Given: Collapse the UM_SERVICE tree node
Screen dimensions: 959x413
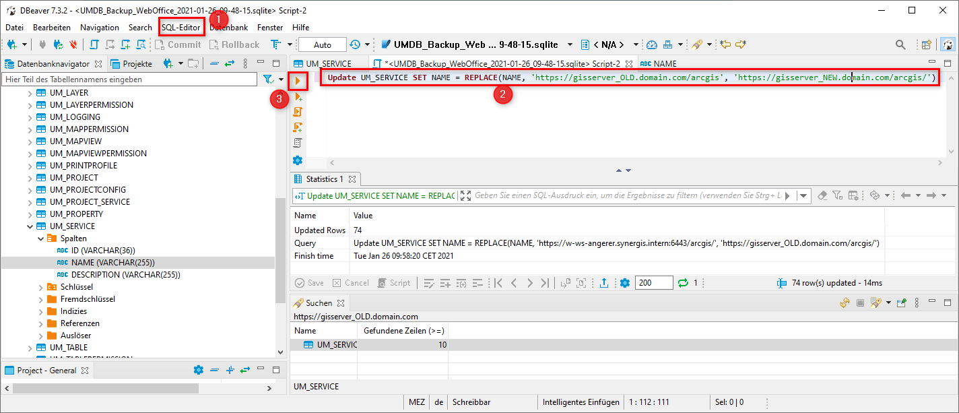Looking at the screenshot, I should [29, 226].
